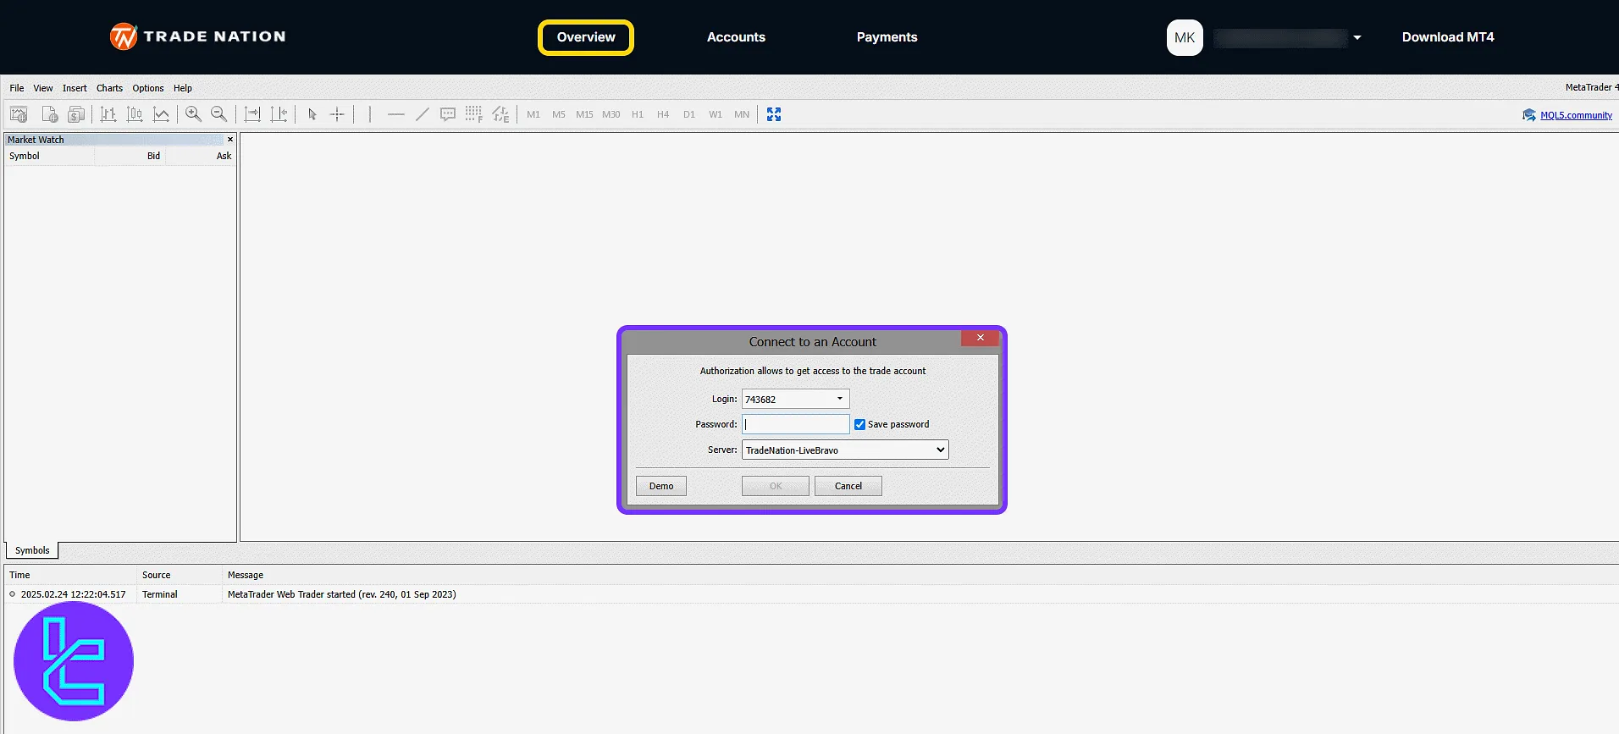Image resolution: width=1619 pixels, height=734 pixels.
Task: Select the Line Chart icon
Action: point(161,114)
